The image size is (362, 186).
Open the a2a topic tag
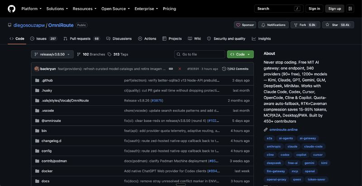tap(269, 138)
